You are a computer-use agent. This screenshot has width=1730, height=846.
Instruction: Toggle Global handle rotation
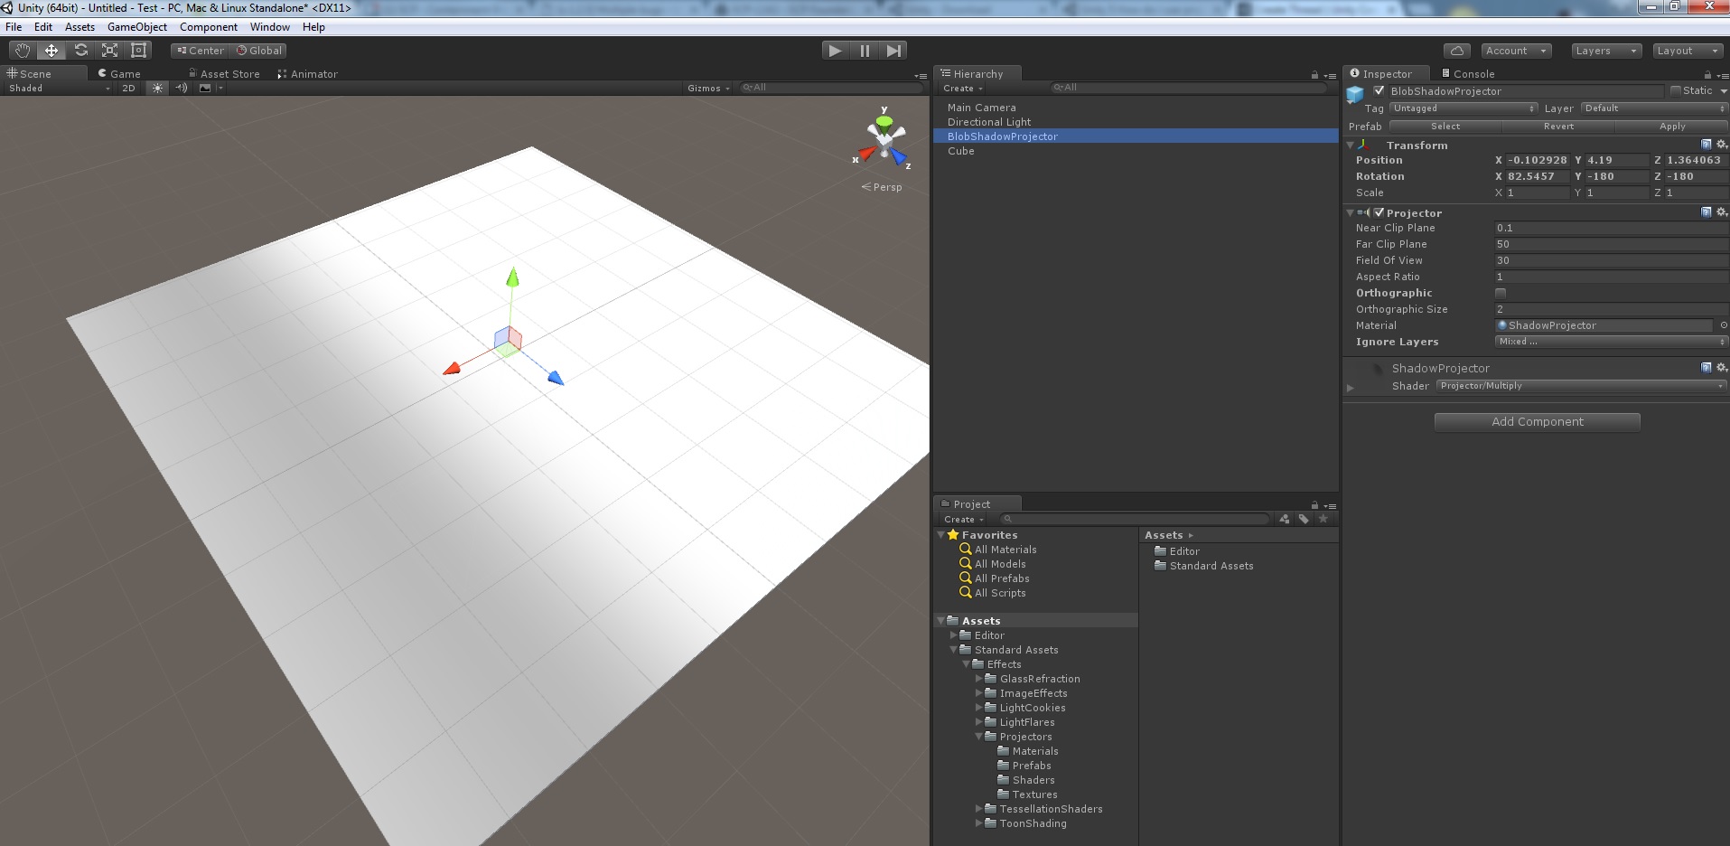coord(259,51)
